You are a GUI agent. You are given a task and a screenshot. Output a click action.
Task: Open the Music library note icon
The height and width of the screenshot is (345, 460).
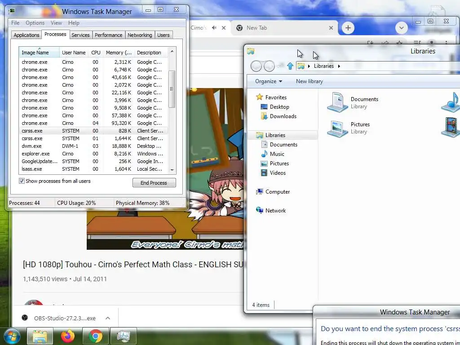[452, 102]
